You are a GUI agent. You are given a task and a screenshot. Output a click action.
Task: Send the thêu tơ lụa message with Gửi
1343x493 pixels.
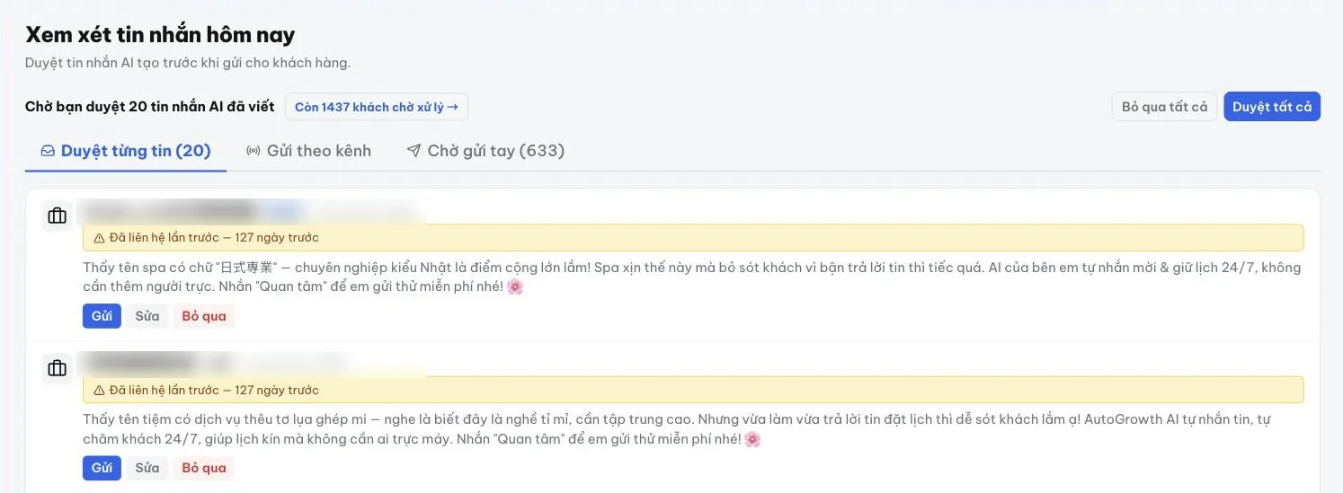[x=102, y=468]
